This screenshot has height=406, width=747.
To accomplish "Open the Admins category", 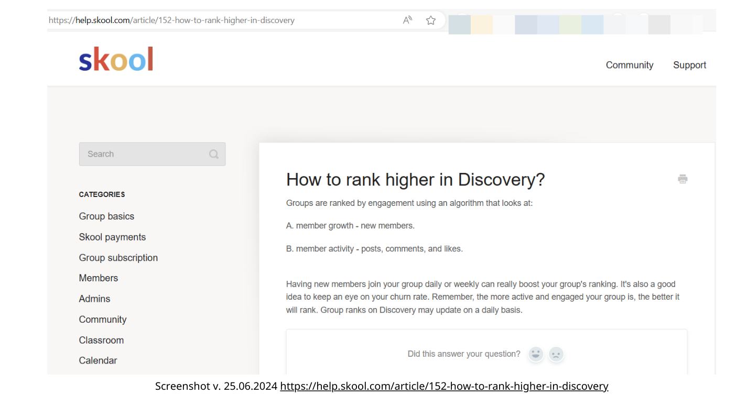I will click(x=95, y=299).
